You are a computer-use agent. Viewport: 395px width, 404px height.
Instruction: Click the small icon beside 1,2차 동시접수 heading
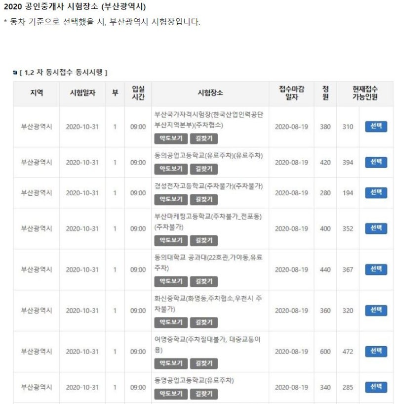click(15, 73)
